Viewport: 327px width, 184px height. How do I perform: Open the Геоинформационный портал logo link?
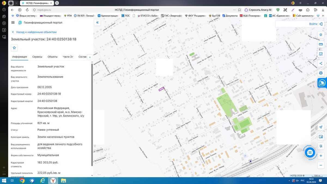click(40, 23)
